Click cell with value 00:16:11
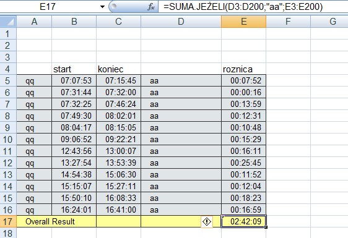This screenshot has width=348, height=238. tap(244, 151)
